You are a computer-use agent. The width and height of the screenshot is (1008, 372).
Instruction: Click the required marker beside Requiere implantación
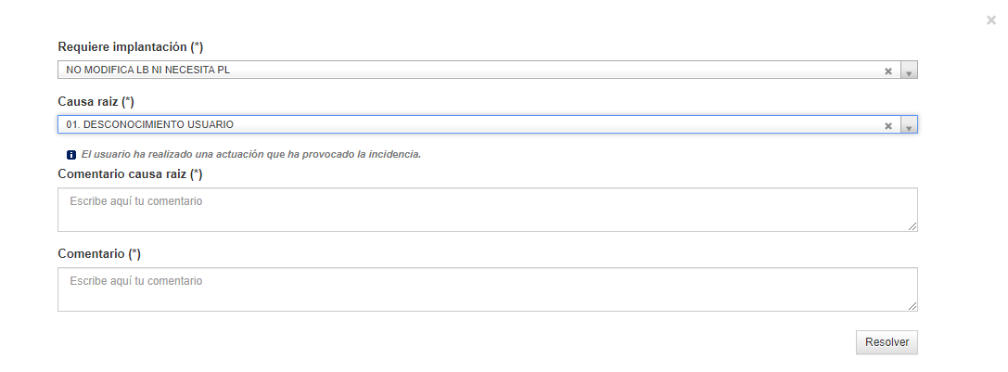click(197, 47)
